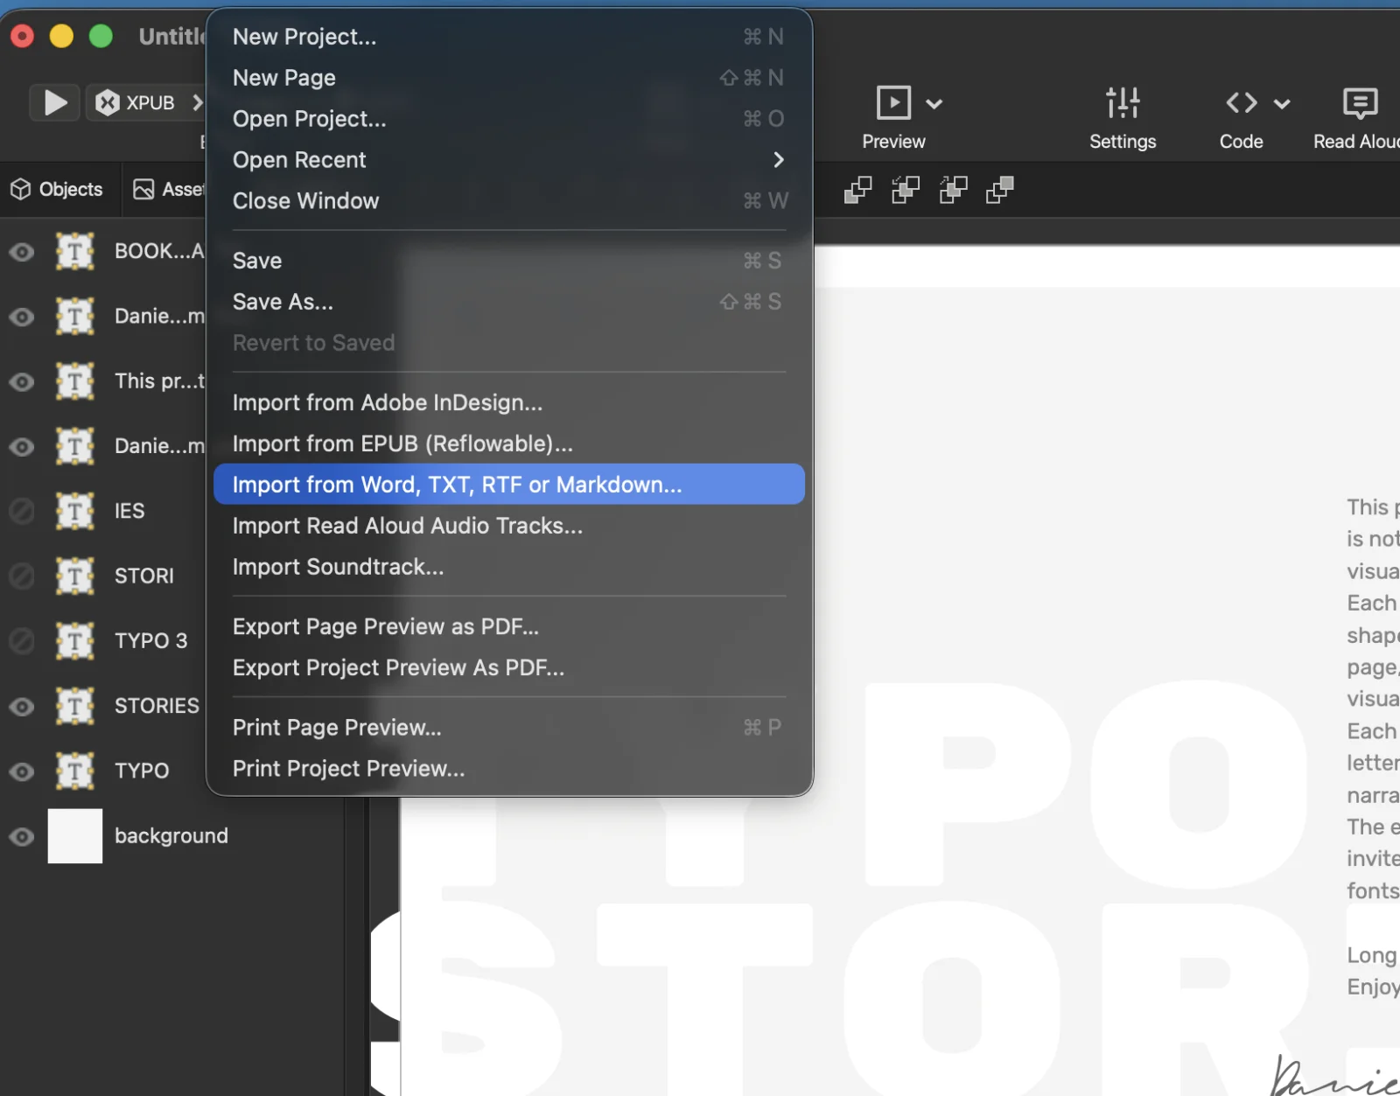Choose Open Project... menu item
Image resolution: width=1400 pixels, height=1096 pixels.
click(x=508, y=119)
